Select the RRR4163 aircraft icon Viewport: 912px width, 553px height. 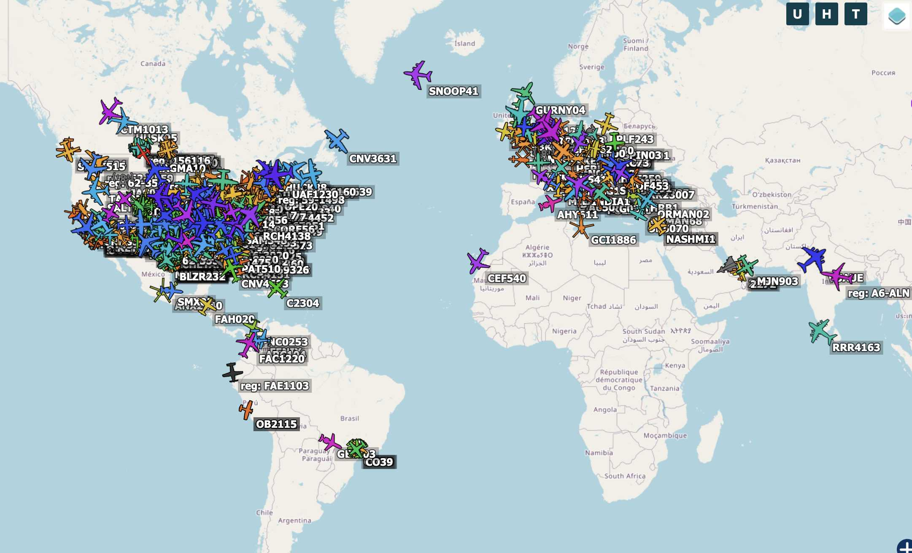tap(822, 331)
